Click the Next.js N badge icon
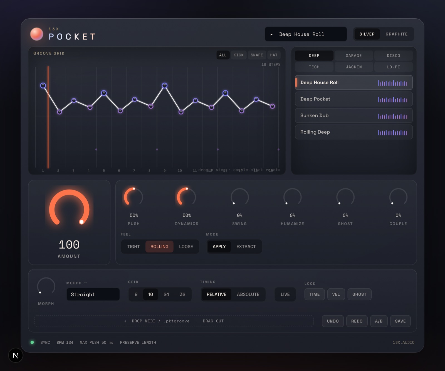The height and width of the screenshot is (371, 445). (x=16, y=355)
